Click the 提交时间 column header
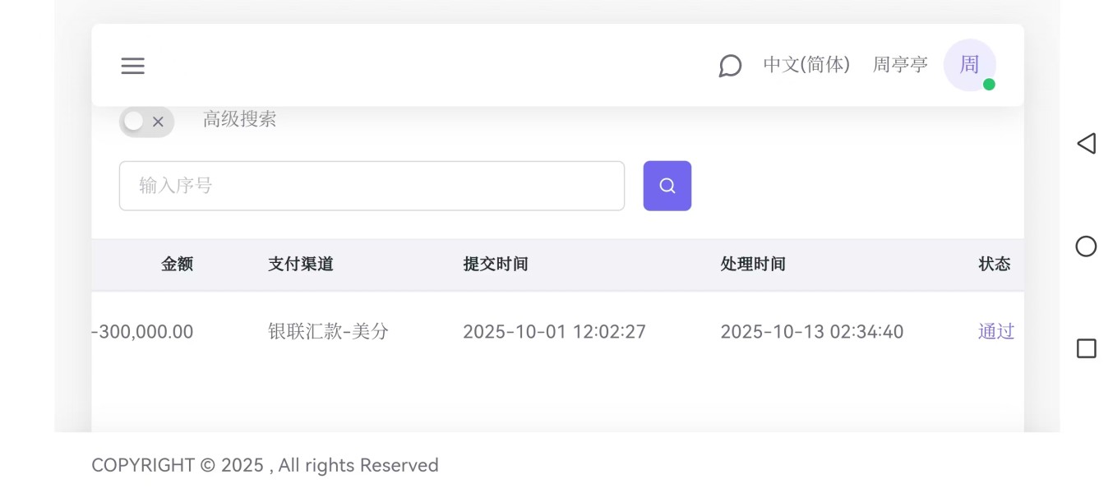 click(496, 264)
